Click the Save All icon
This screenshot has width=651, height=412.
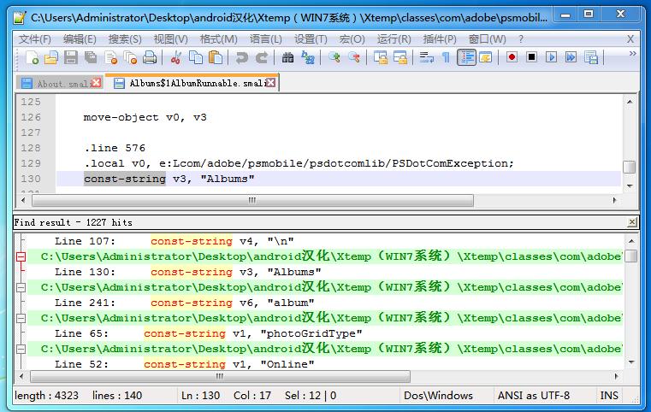(91, 57)
